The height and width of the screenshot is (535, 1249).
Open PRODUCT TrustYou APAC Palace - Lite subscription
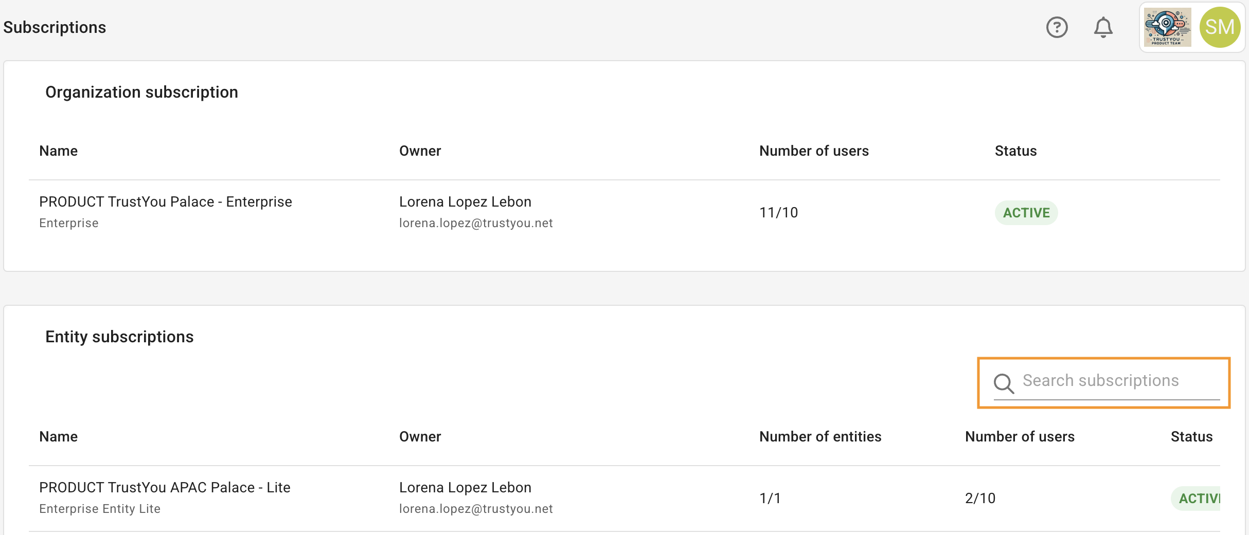coord(165,488)
